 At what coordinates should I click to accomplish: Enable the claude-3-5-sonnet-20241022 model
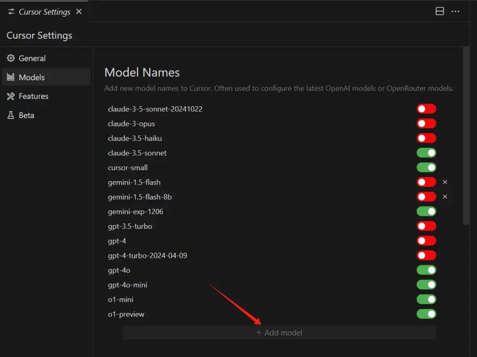426,109
